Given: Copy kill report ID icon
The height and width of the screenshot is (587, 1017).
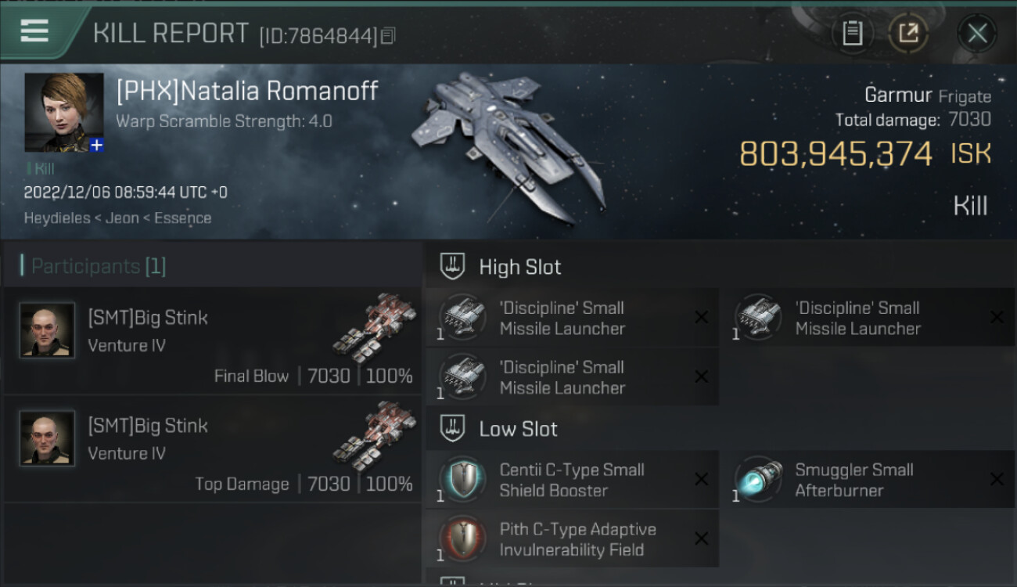Looking at the screenshot, I should [x=388, y=35].
